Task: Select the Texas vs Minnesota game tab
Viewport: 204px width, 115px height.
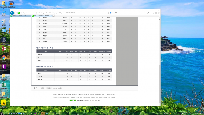Action: 41,16
